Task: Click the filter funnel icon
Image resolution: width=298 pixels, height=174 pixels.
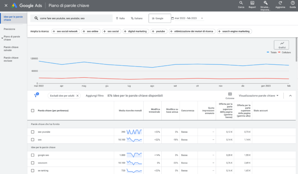Action: (x=36, y=96)
